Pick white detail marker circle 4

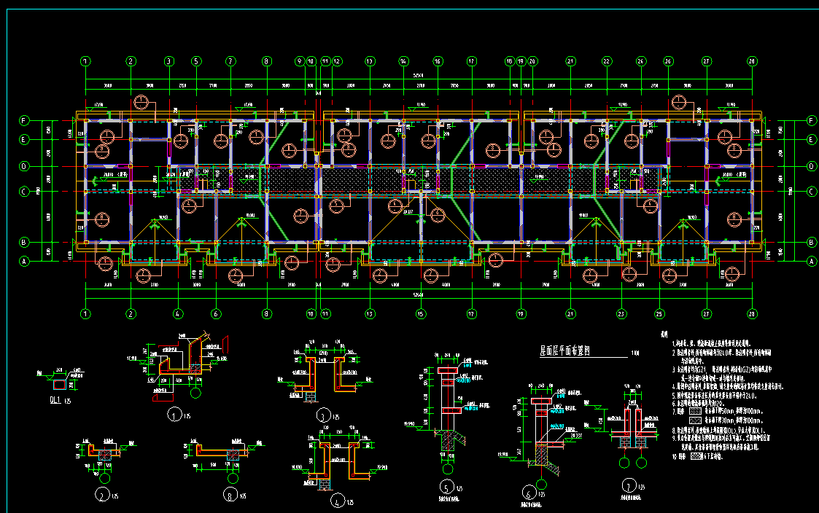pyautogui.click(x=338, y=501)
